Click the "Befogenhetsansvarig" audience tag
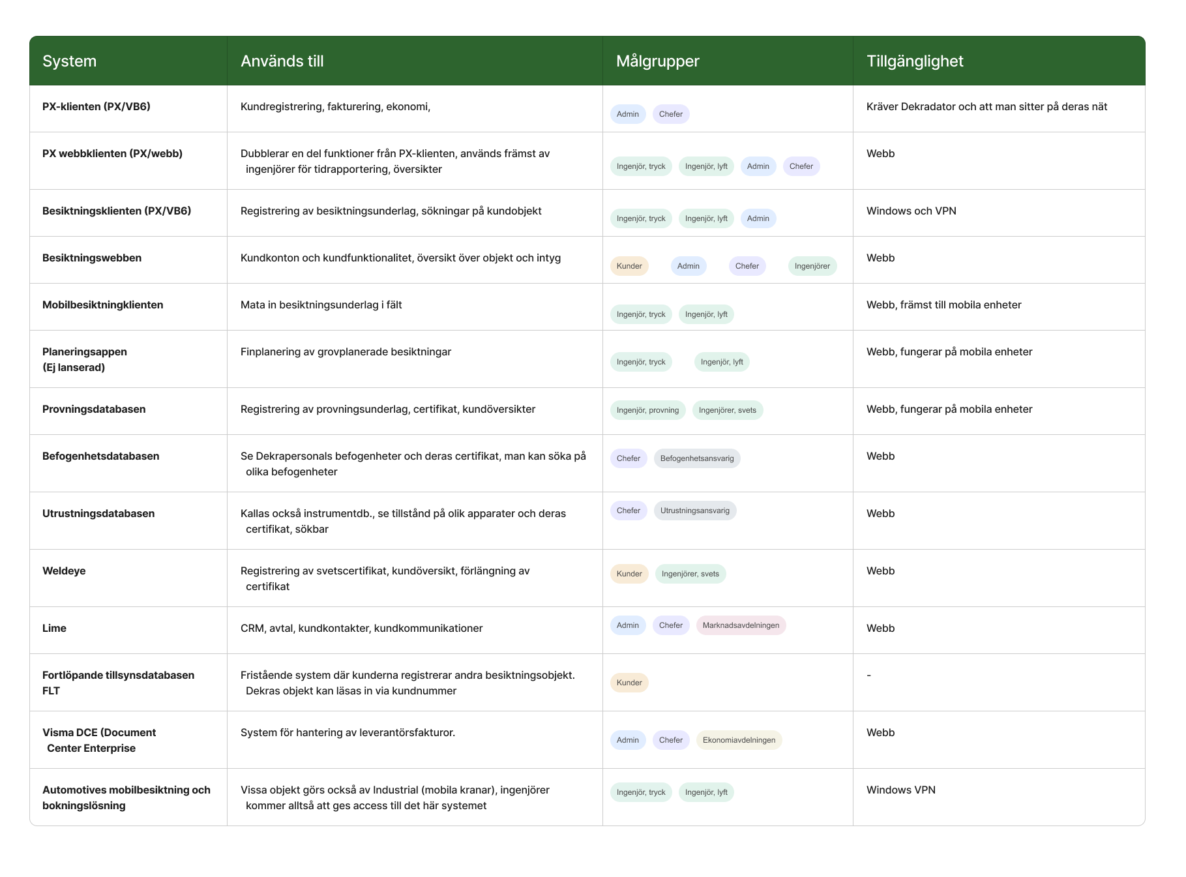 tap(697, 458)
